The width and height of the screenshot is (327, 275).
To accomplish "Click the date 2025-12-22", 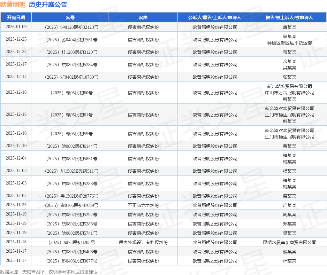I will pos(16,52).
